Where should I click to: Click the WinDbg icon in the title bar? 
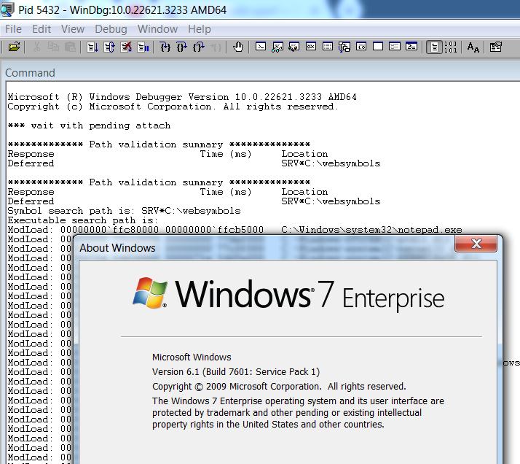point(7,9)
